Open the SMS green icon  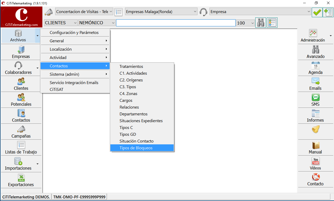(315, 97)
